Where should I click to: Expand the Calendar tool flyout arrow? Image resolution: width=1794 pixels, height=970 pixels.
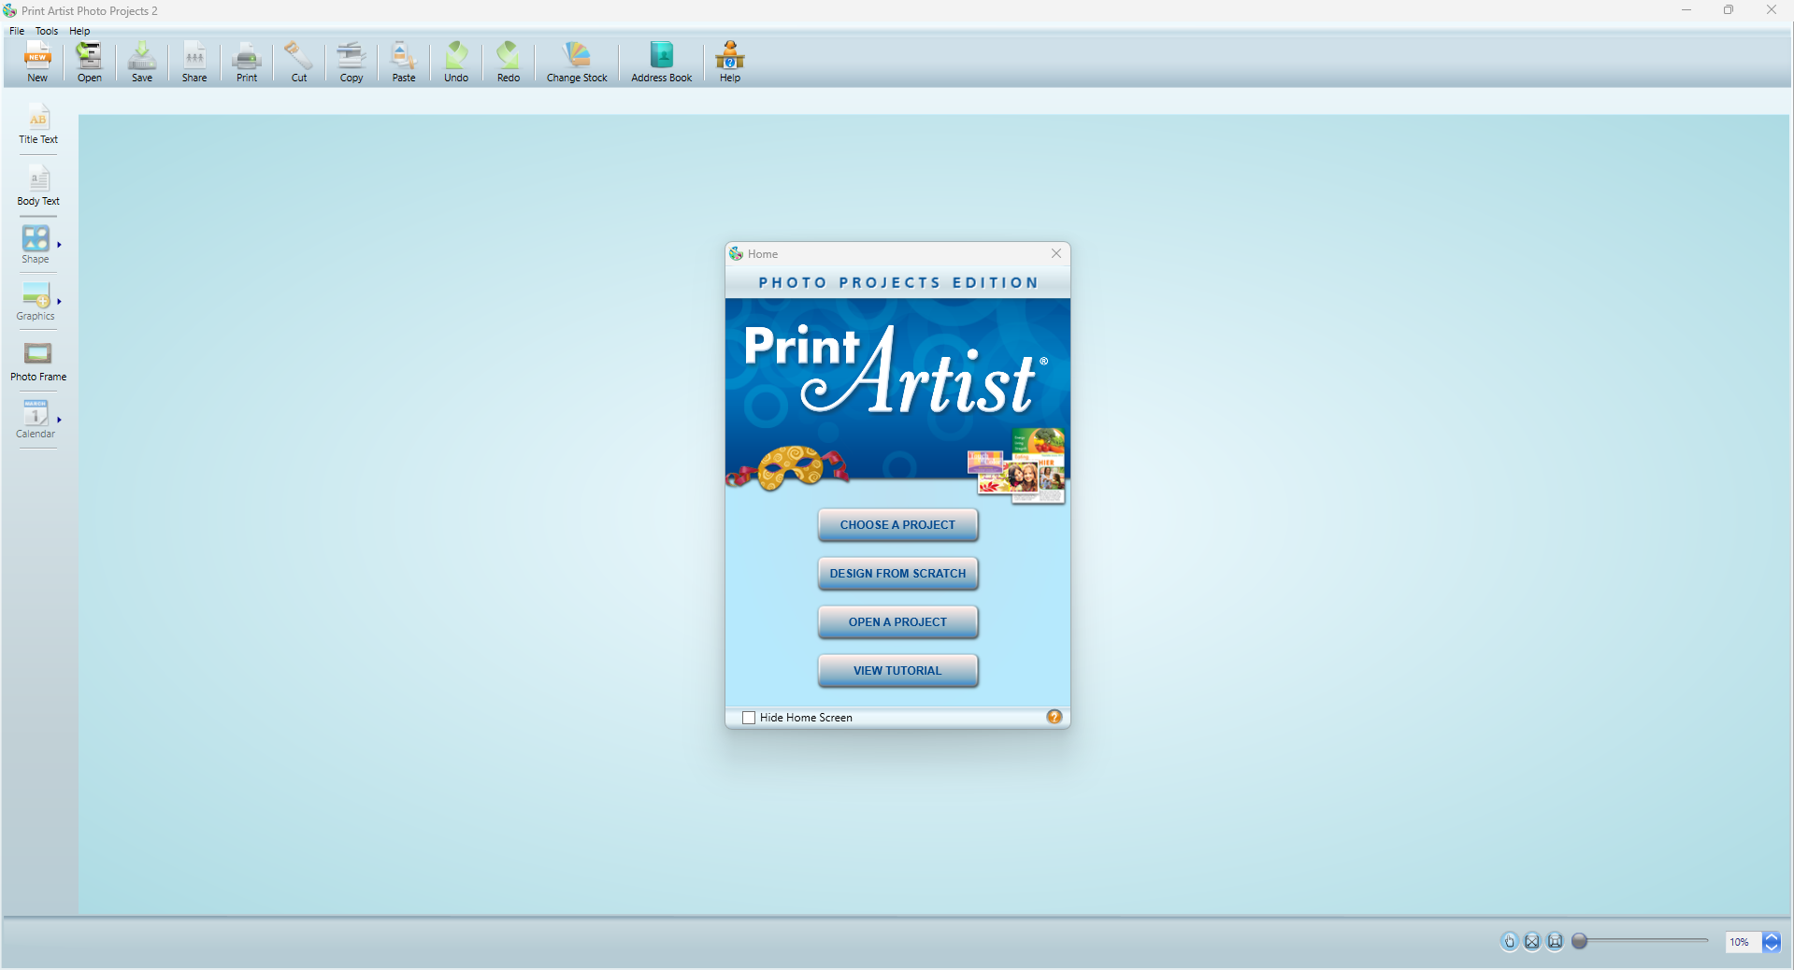click(x=59, y=420)
